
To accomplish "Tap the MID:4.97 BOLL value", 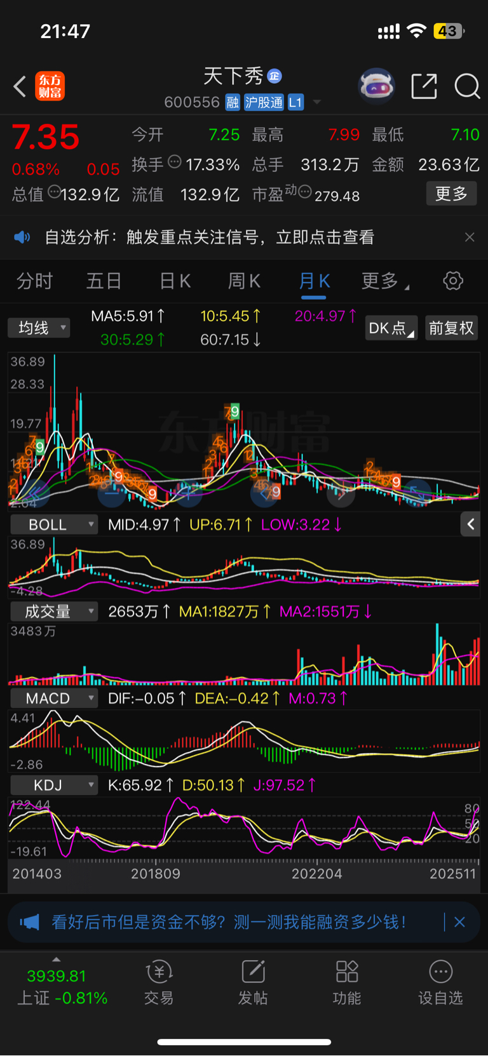I will pyautogui.click(x=144, y=525).
